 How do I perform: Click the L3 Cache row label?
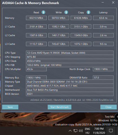10,44
